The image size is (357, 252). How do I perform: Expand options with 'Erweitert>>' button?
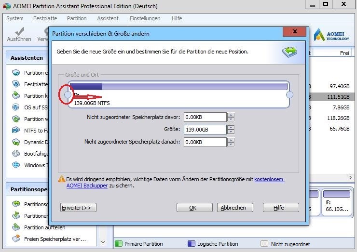tap(78, 207)
